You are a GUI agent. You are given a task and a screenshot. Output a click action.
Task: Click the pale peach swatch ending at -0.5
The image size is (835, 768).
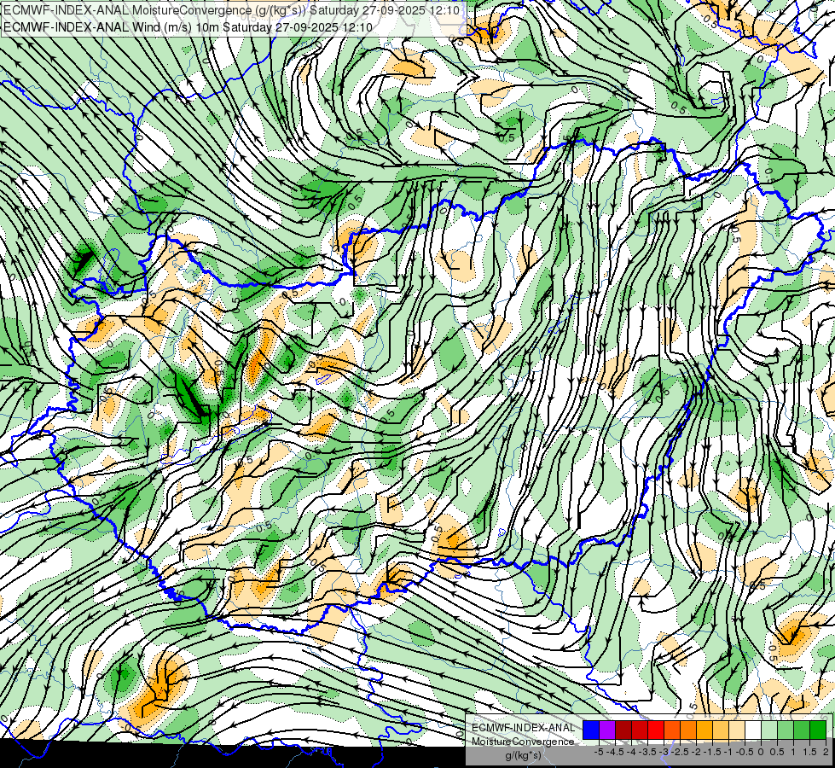[x=737, y=730]
